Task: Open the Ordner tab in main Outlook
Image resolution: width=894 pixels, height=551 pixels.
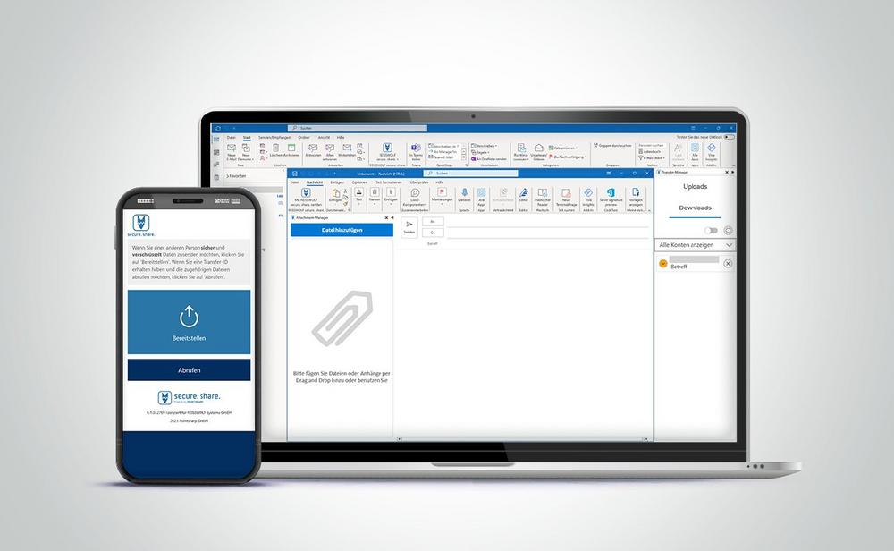Action: point(304,138)
